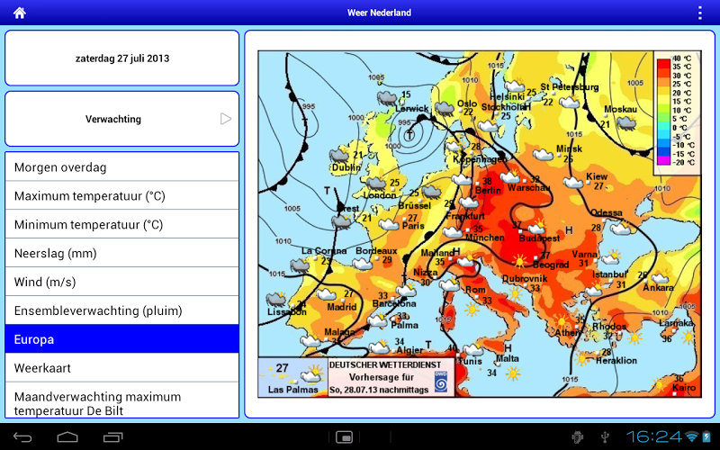Tap the Verwachting arrow icon
The width and height of the screenshot is (720, 450).
click(226, 119)
